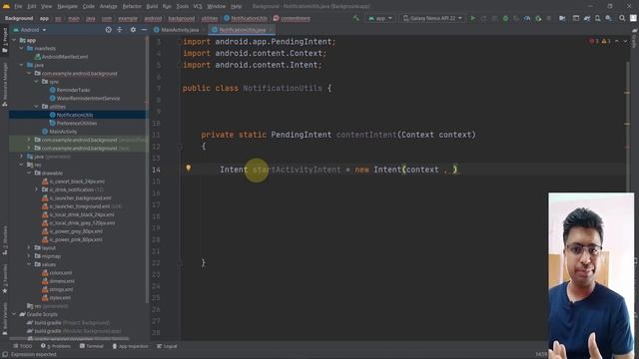Select AndroidManifest.xml in tree
Screen dimensions: 639x359
[x=65, y=57]
